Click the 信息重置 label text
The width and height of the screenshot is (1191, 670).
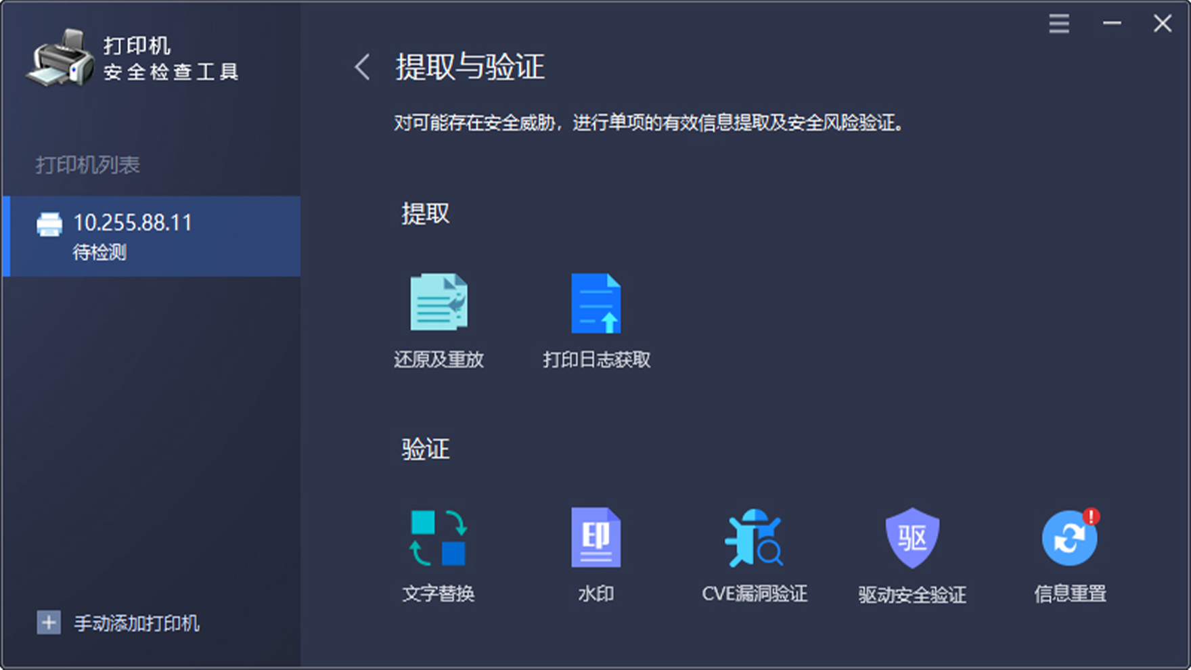pos(1070,594)
